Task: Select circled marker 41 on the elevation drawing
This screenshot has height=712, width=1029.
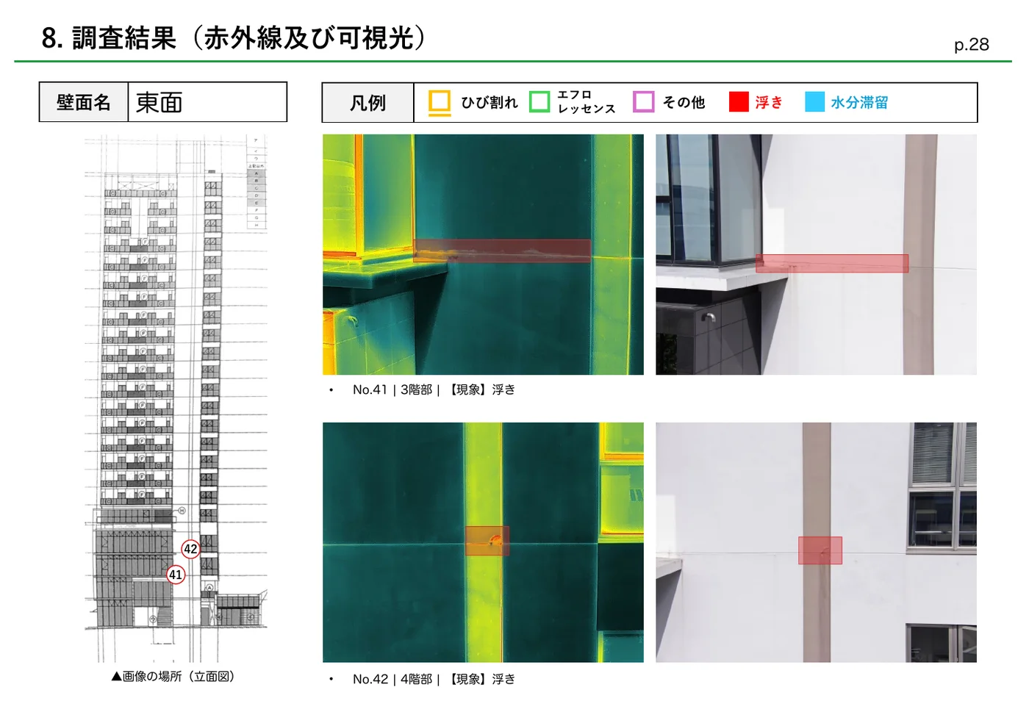Action: coord(176,575)
